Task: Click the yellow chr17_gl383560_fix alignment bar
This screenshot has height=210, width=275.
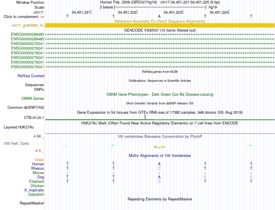Action: tap(160, 25)
